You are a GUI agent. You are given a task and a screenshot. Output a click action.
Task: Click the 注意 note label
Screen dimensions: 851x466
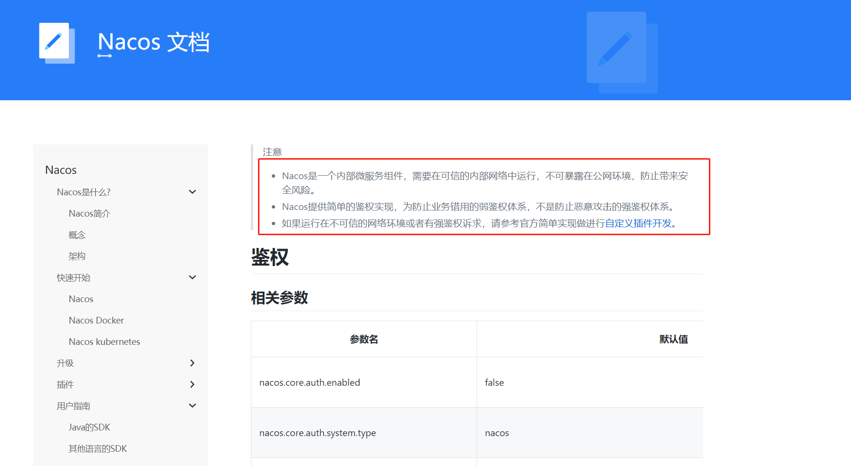[x=272, y=152]
